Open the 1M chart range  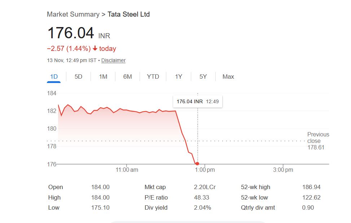pos(103,76)
